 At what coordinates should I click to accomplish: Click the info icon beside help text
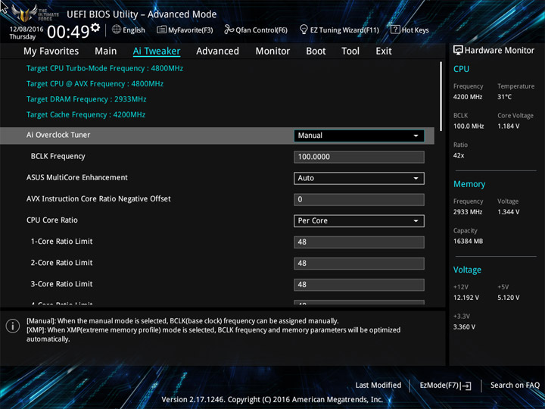click(x=13, y=326)
